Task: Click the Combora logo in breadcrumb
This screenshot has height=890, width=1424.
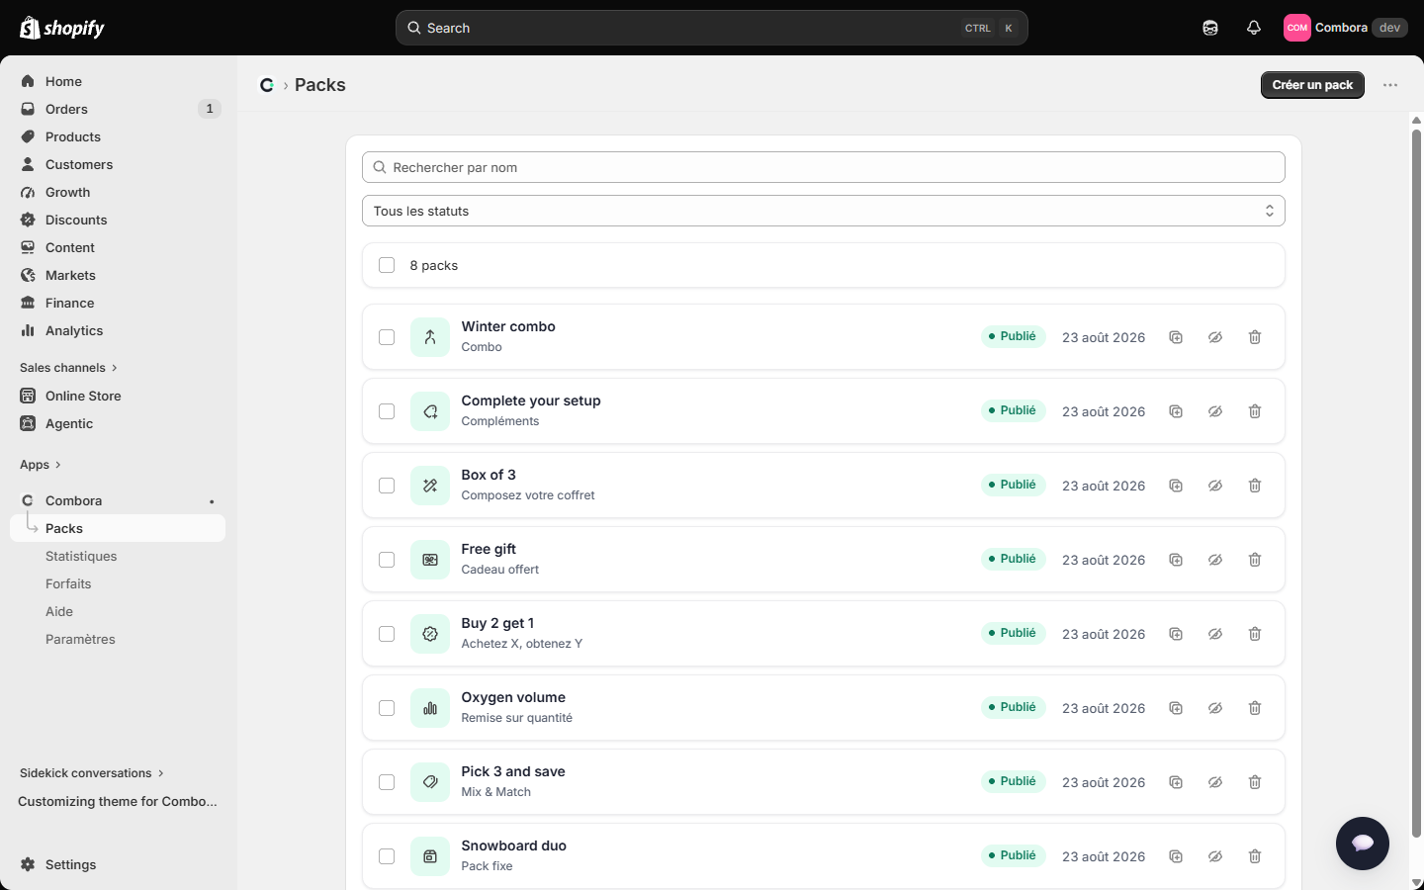Action: click(x=267, y=85)
